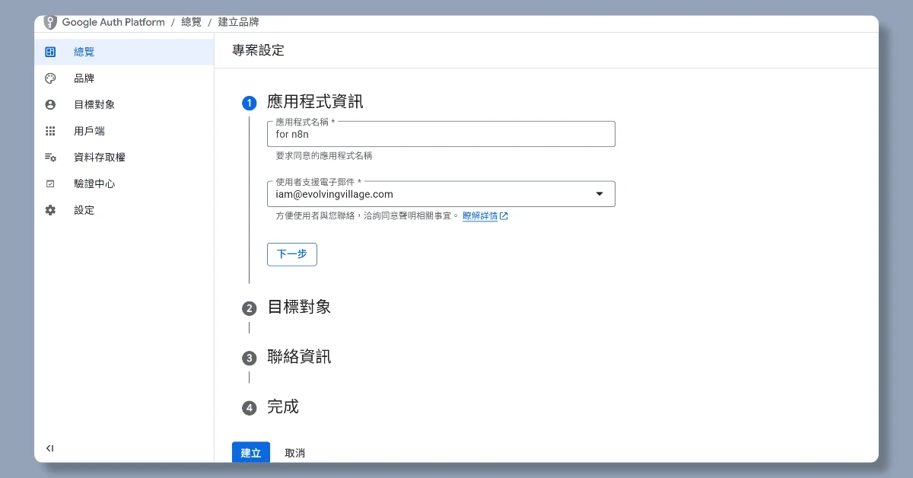Expand step 4 完成
Viewport: 913px width, 478px height.
283,406
